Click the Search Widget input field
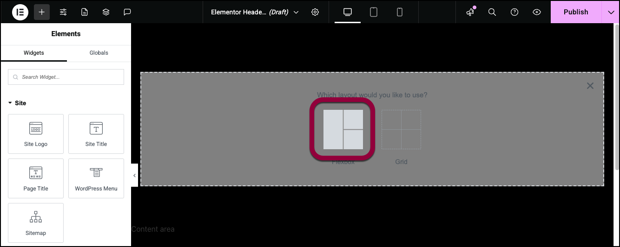The image size is (620, 247). [x=66, y=77]
